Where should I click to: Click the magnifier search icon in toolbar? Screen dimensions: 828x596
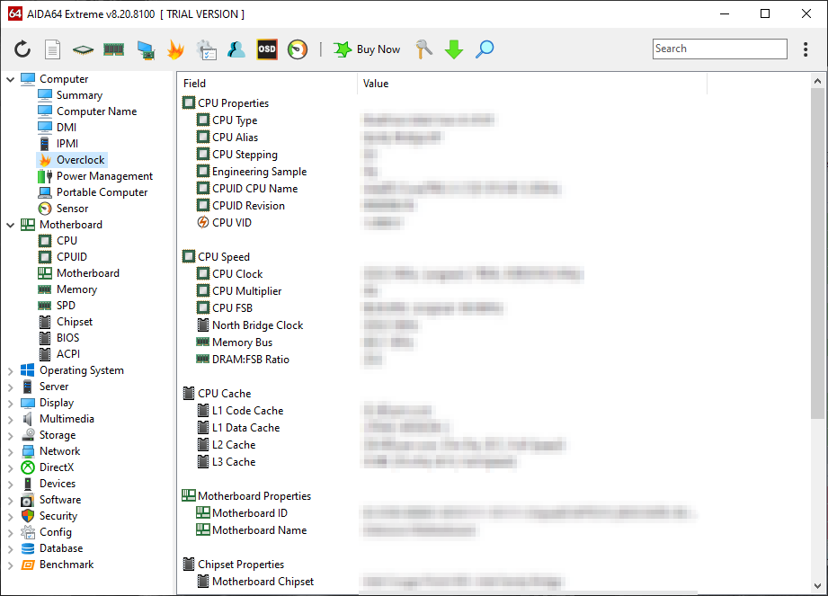pos(485,49)
